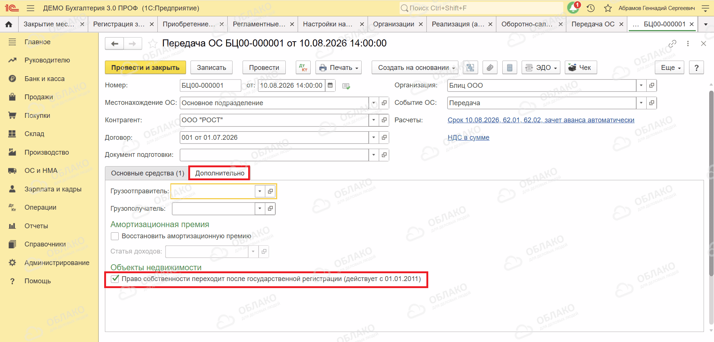Open НДС в сумме link
The height and width of the screenshot is (342, 714).
[x=468, y=138]
